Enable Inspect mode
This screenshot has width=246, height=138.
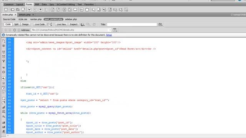73,25
